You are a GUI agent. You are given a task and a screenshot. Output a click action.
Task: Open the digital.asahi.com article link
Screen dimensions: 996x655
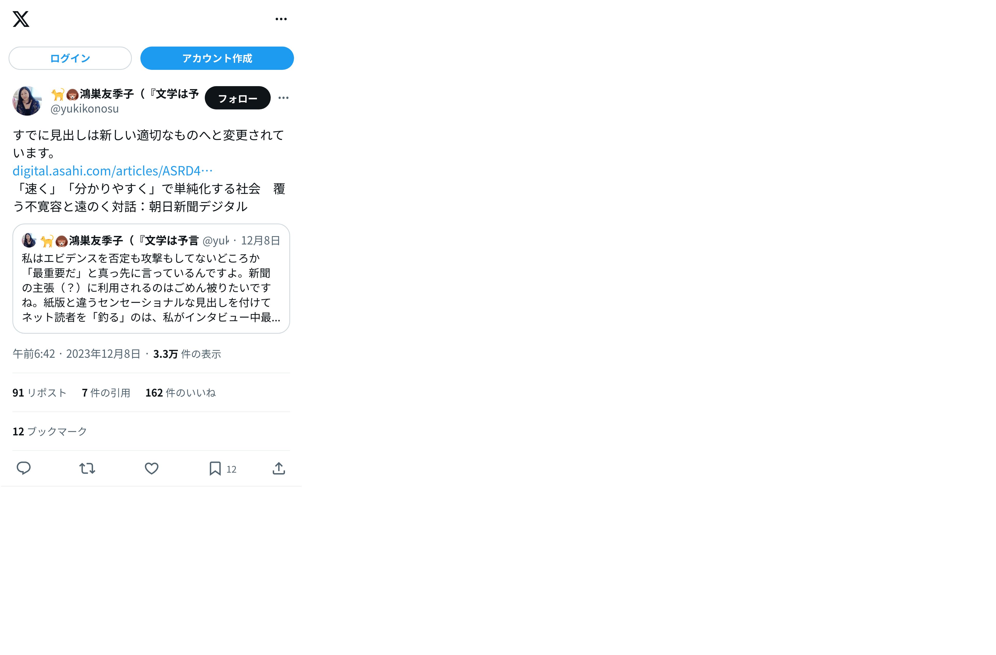112,171
